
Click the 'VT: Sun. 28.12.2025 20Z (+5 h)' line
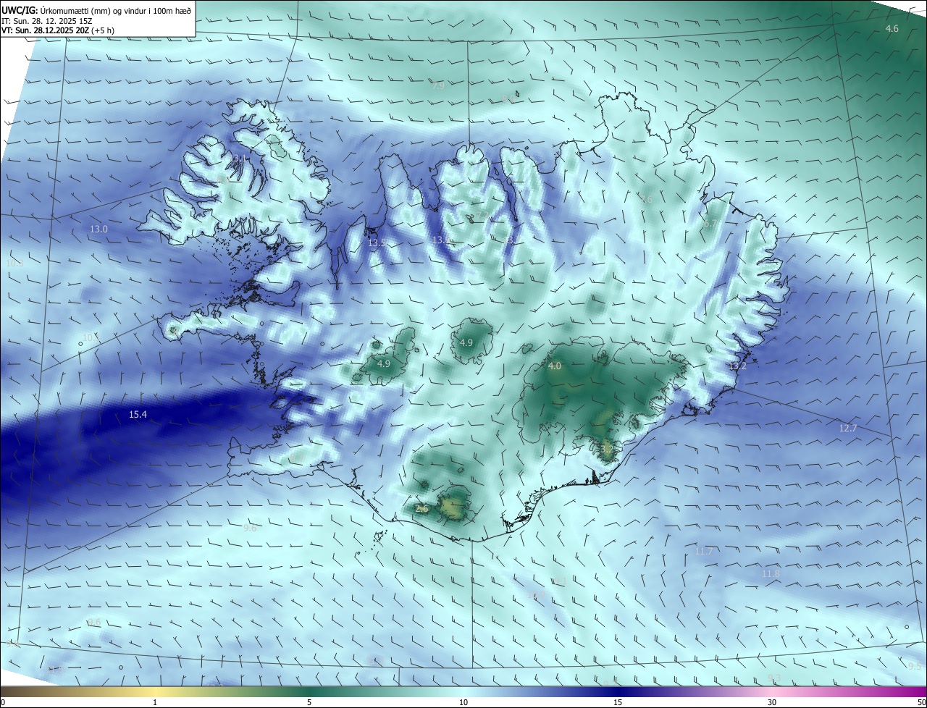57,30
